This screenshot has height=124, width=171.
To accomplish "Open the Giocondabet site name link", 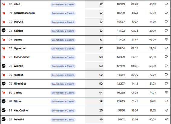I will [x=21, y=57].
